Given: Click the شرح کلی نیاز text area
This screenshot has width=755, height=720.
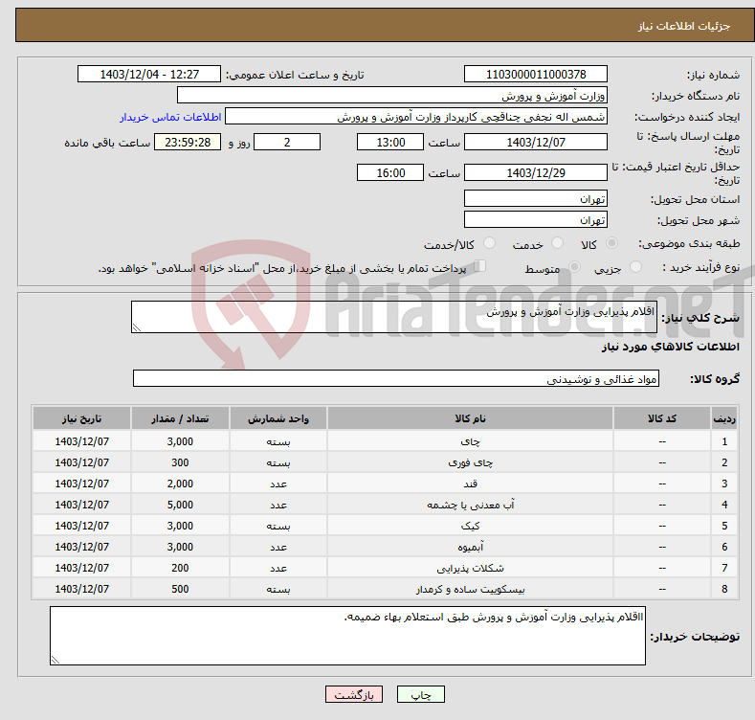Looking at the screenshot, I should coord(394,317).
